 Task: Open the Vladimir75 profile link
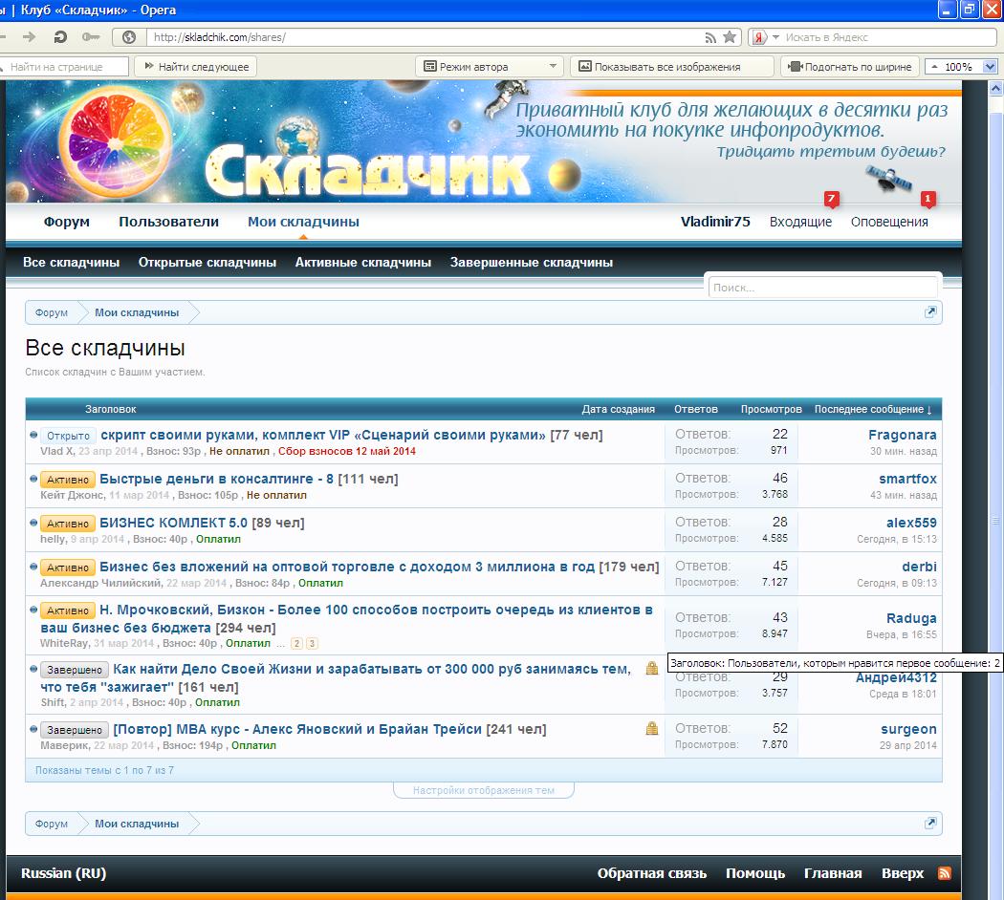[715, 222]
